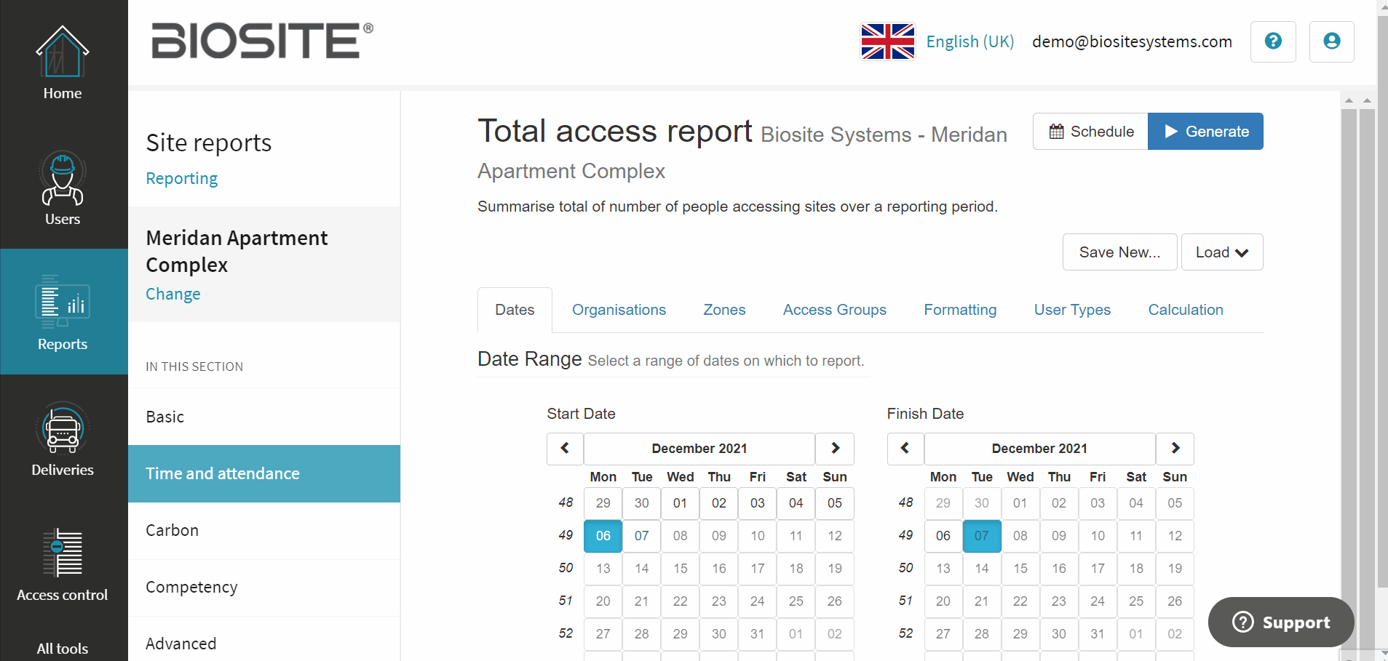Go to next month in Finish Date calendar
Image resolution: width=1388 pixels, height=661 pixels.
tap(1175, 449)
